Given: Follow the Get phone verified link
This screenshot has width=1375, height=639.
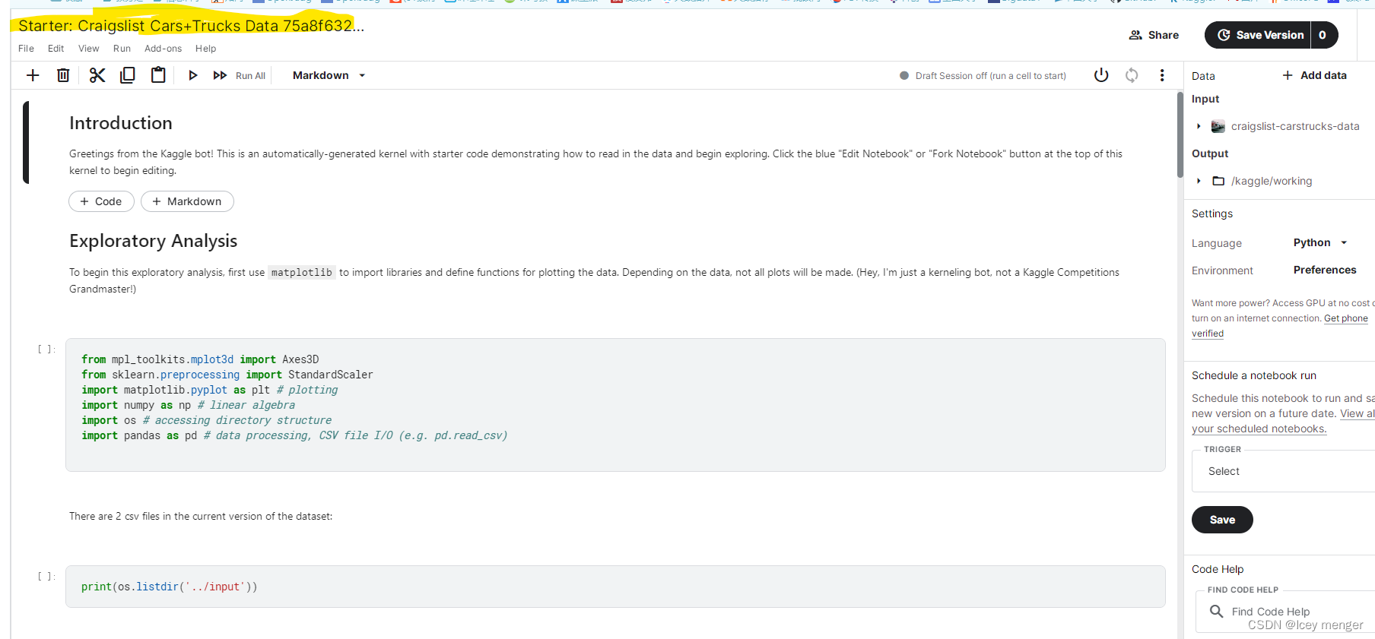Looking at the screenshot, I should click(x=1346, y=318).
